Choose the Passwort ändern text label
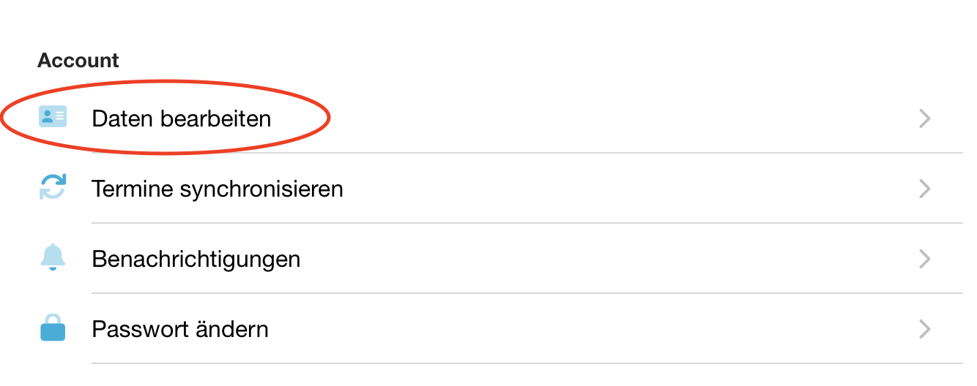977x386 pixels. pyautogui.click(x=180, y=329)
